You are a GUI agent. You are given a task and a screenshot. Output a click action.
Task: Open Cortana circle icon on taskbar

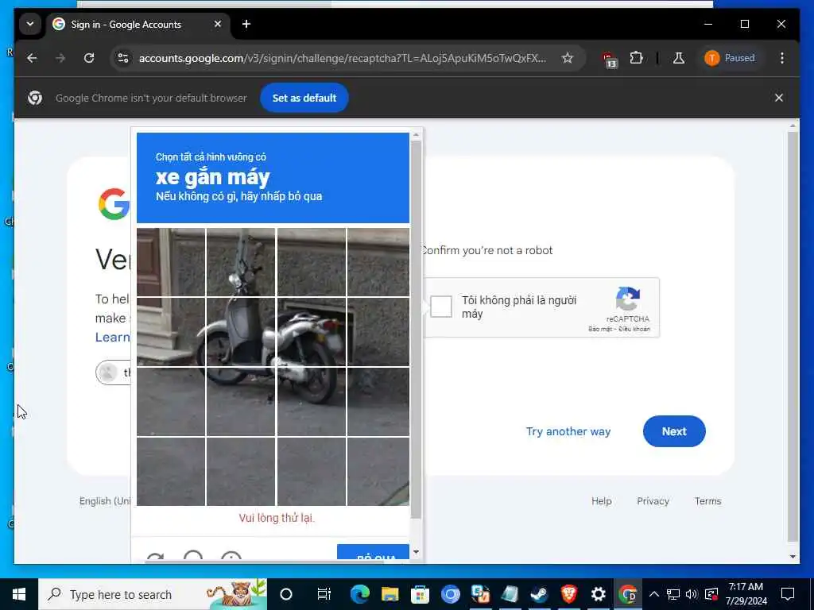[x=286, y=594]
